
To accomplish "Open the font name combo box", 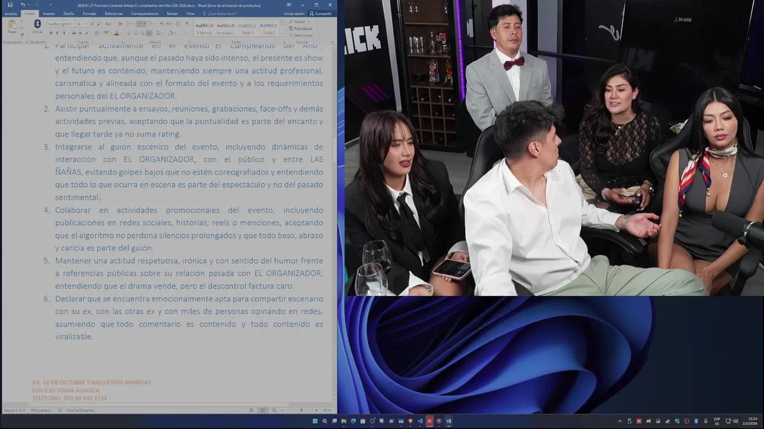I will tap(61, 24).
